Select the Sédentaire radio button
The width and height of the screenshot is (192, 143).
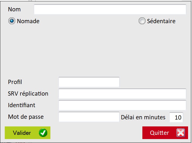142,21
